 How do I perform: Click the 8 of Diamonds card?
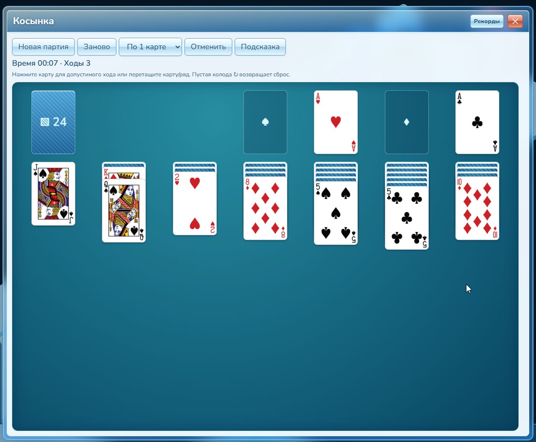pos(265,208)
